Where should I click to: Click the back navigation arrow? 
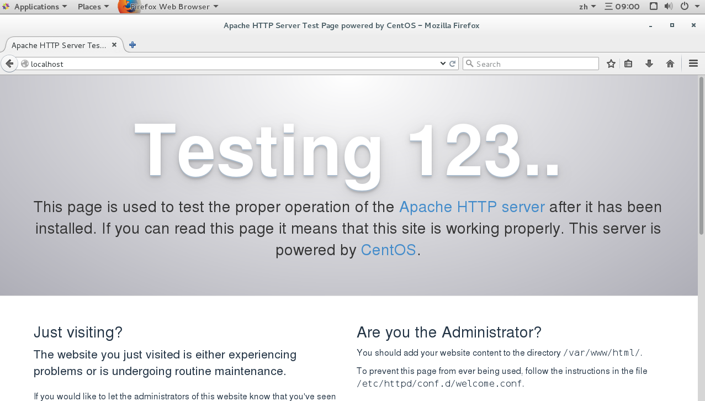pos(9,64)
